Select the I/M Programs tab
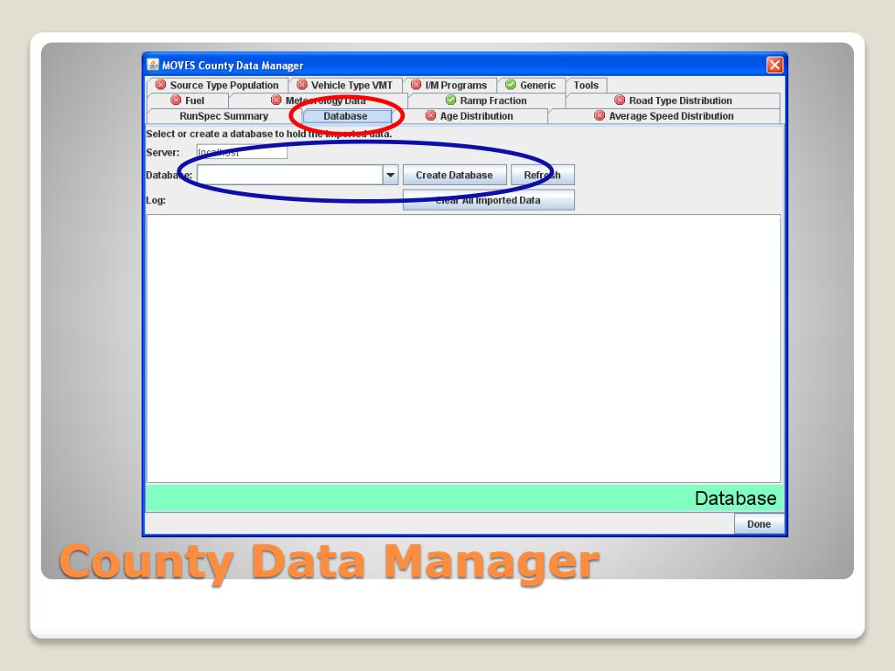 (450, 85)
